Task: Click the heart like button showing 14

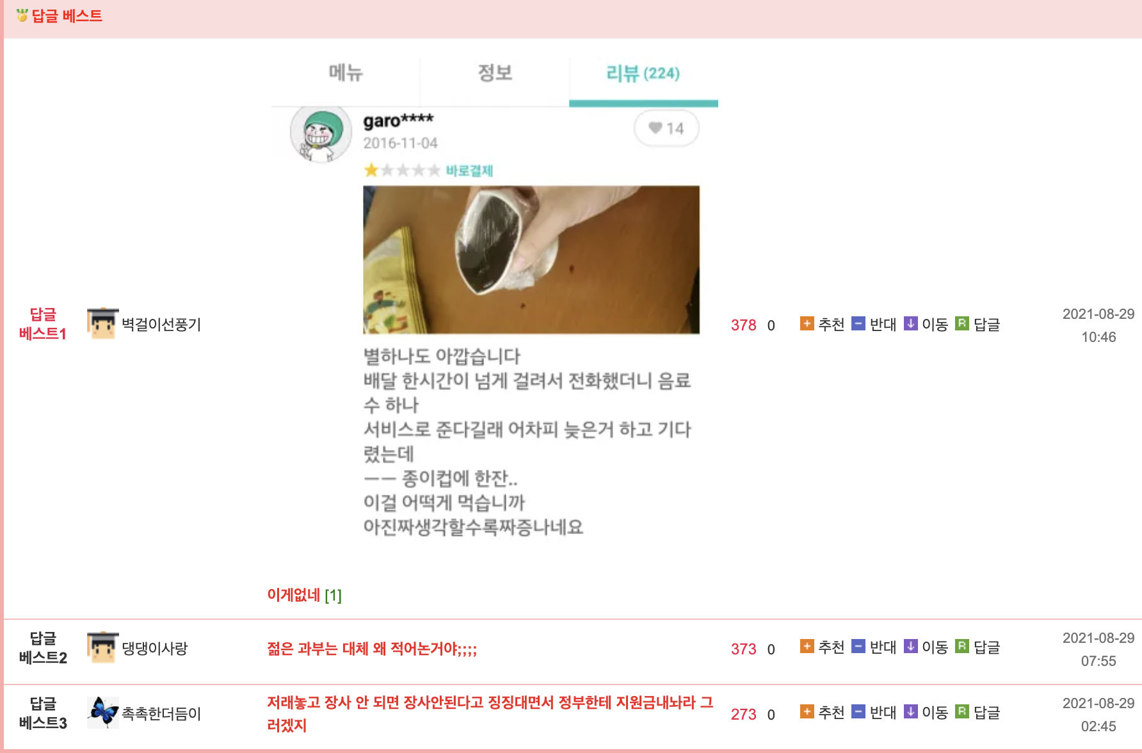Action: 666,129
